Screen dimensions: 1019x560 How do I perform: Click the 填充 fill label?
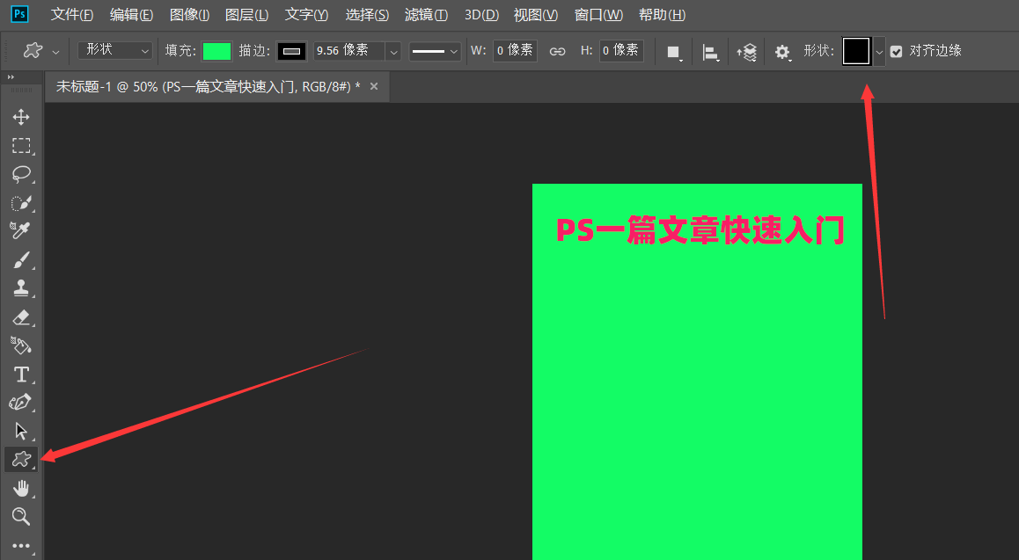tap(180, 51)
